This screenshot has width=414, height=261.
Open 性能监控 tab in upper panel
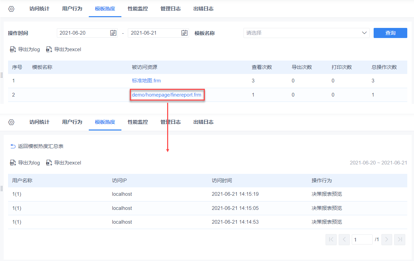click(x=138, y=9)
